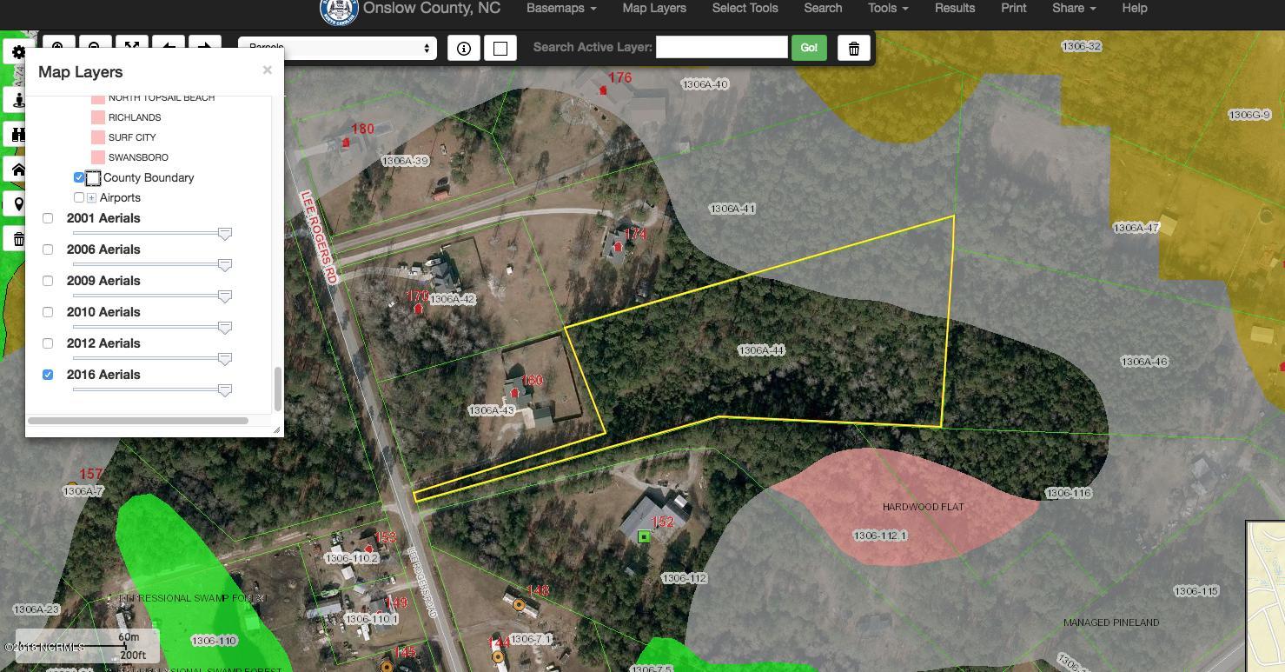This screenshot has width=1285, height=672.
Task: Click the orange marker near address 144
Action: pyautogui.click(x=498, y=656)
